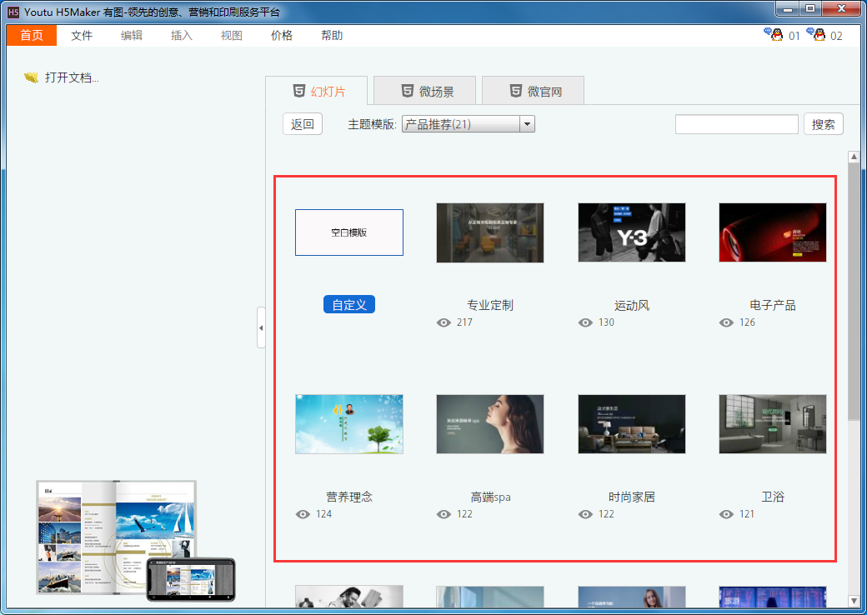Click the 返回 button
This screenshot has width=867, height=615.
pos(303,124)
